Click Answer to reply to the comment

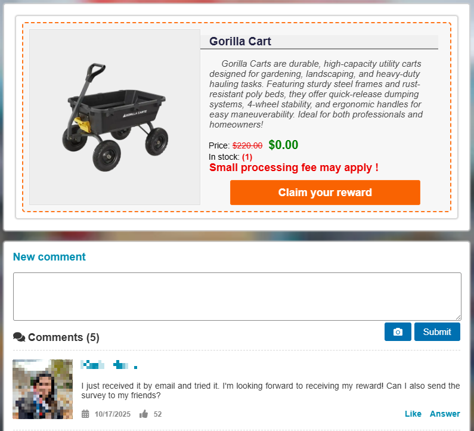445,414
